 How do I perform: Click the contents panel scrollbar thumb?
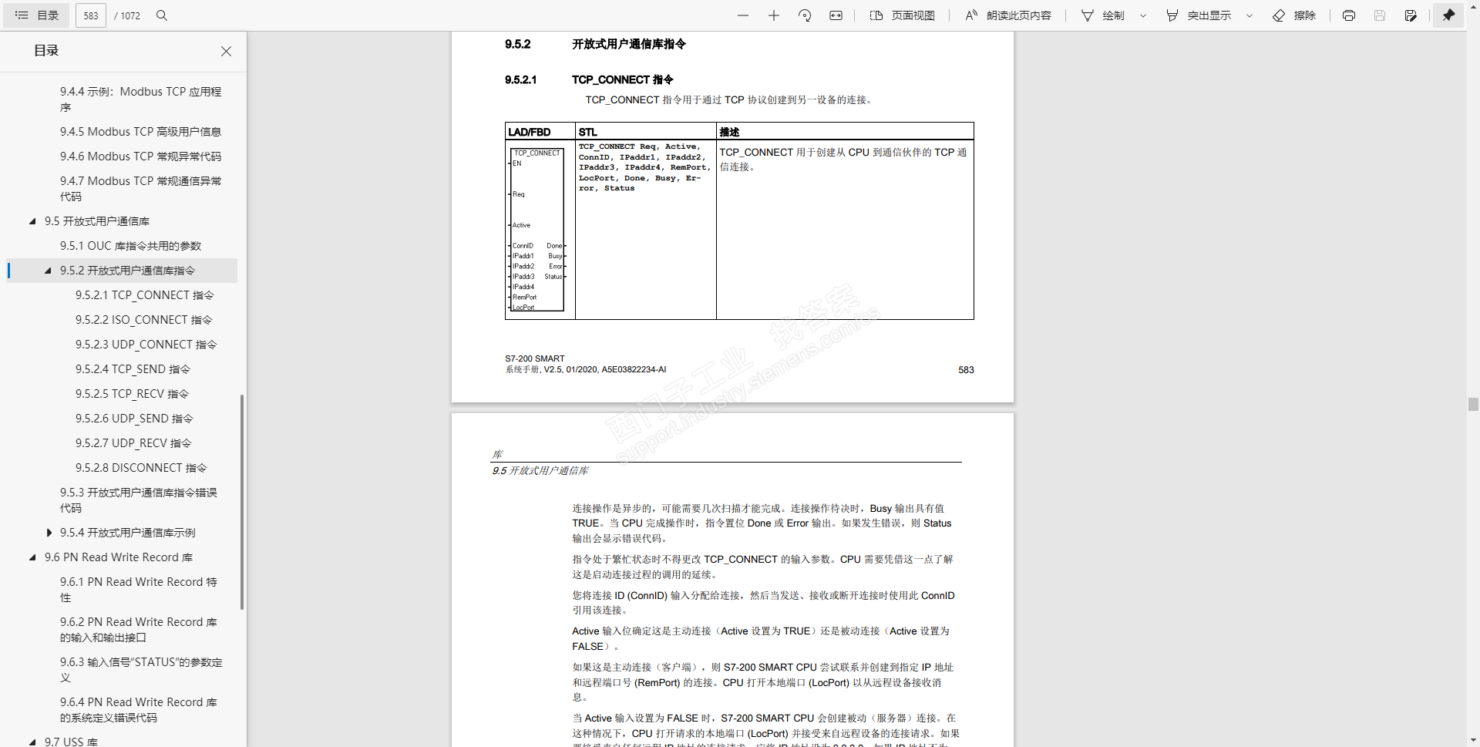point(242,502)
